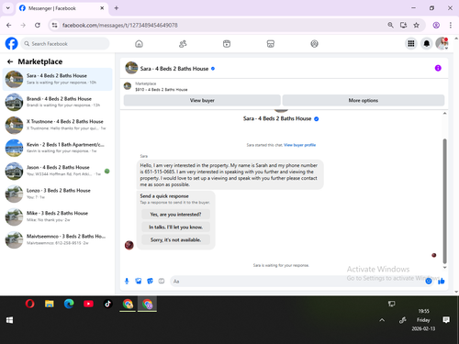The height and width of the screenshot is (344, 459).
Task: Open the install app icon in address bar
Action: [403, 25]
